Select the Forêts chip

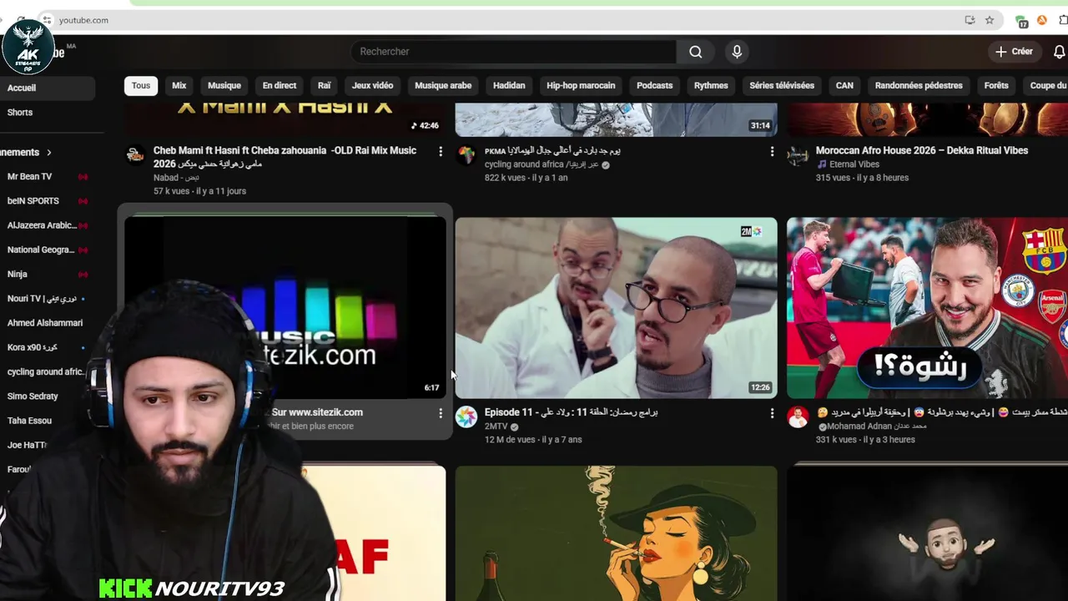pos(996,85)
